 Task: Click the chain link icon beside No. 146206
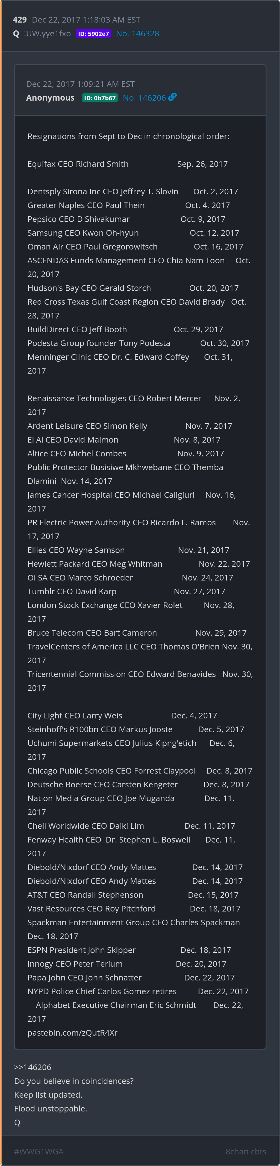pos(172,97)
